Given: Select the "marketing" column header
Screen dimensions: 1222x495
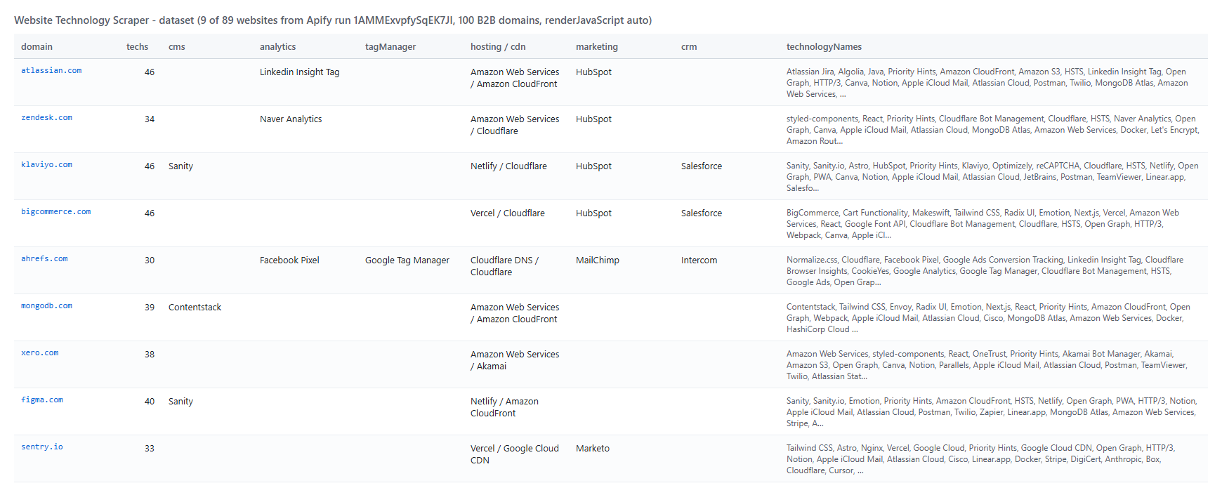Looking at the screenshot, I should 597,47.
